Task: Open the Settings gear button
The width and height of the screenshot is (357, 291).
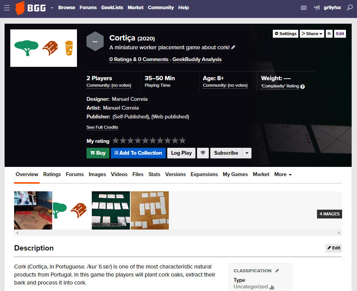Action: tap(285, 34)
